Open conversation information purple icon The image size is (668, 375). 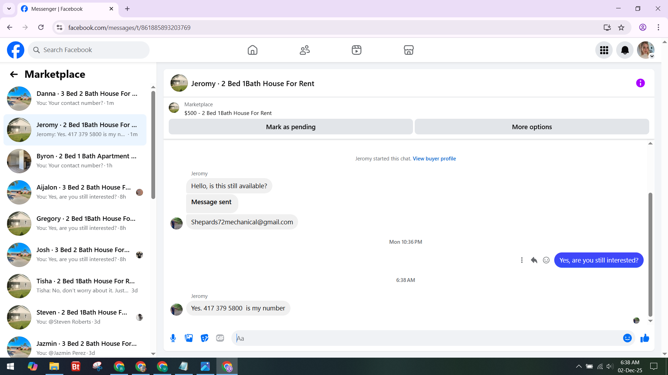pos(640,83)
